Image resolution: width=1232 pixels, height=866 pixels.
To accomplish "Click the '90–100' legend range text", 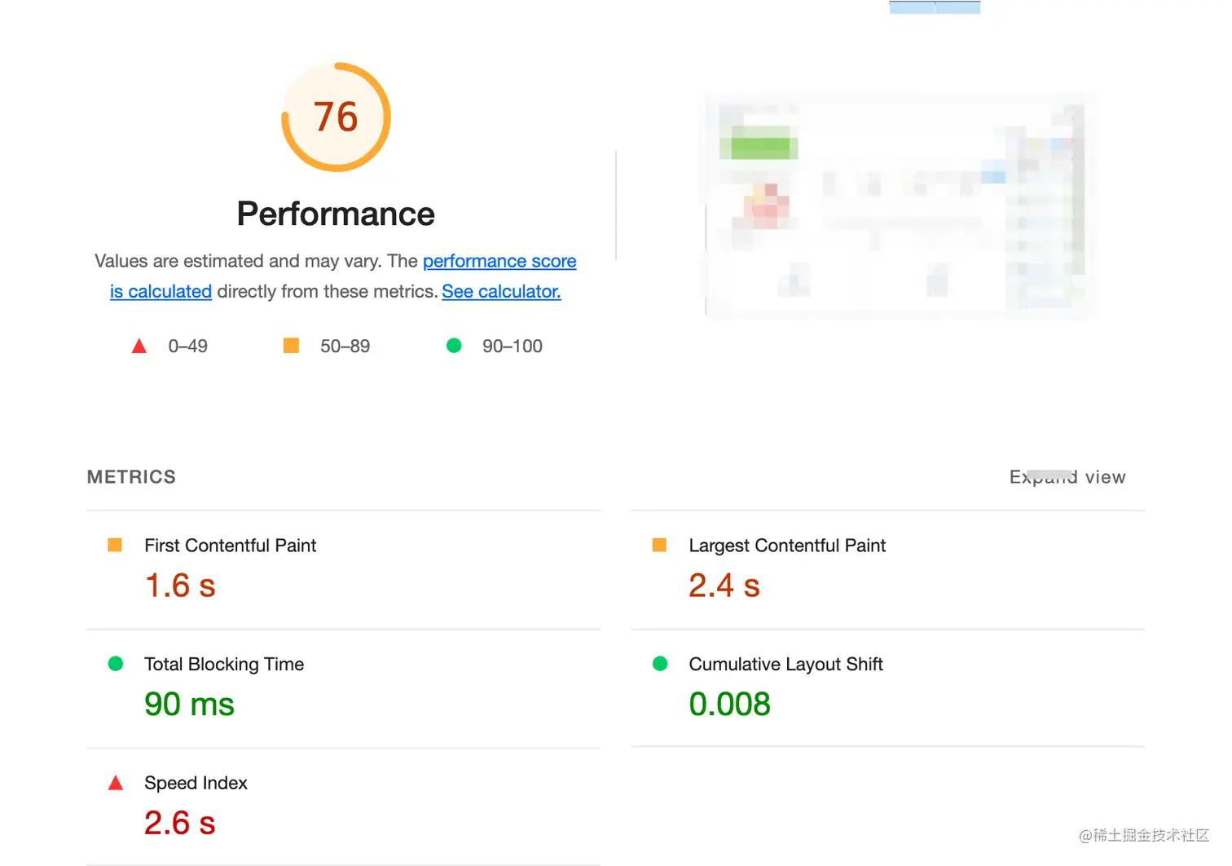I will [513, 346].
